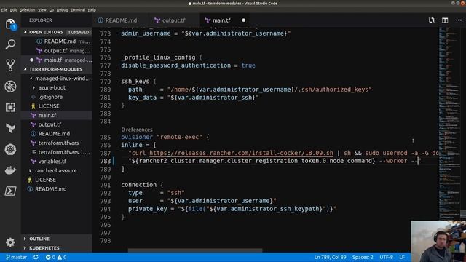Open README.md in Open Editors list
Image resolution: width=466 pixels, height=262 pixels.
(x=57, y=41)
